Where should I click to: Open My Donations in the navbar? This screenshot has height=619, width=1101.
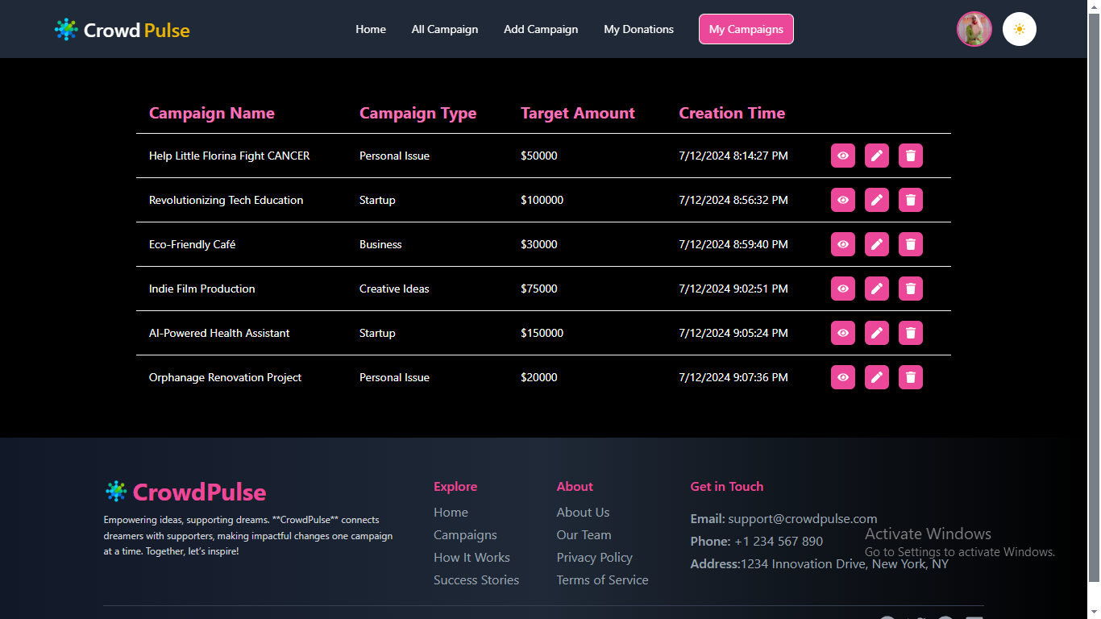coord(638,29)
